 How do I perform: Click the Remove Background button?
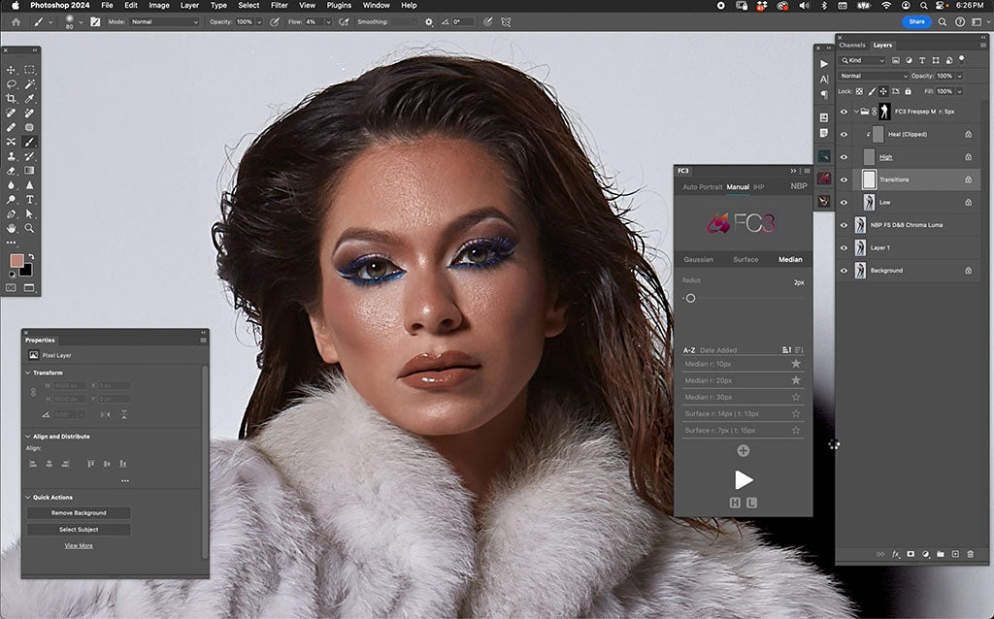(78, 512)
